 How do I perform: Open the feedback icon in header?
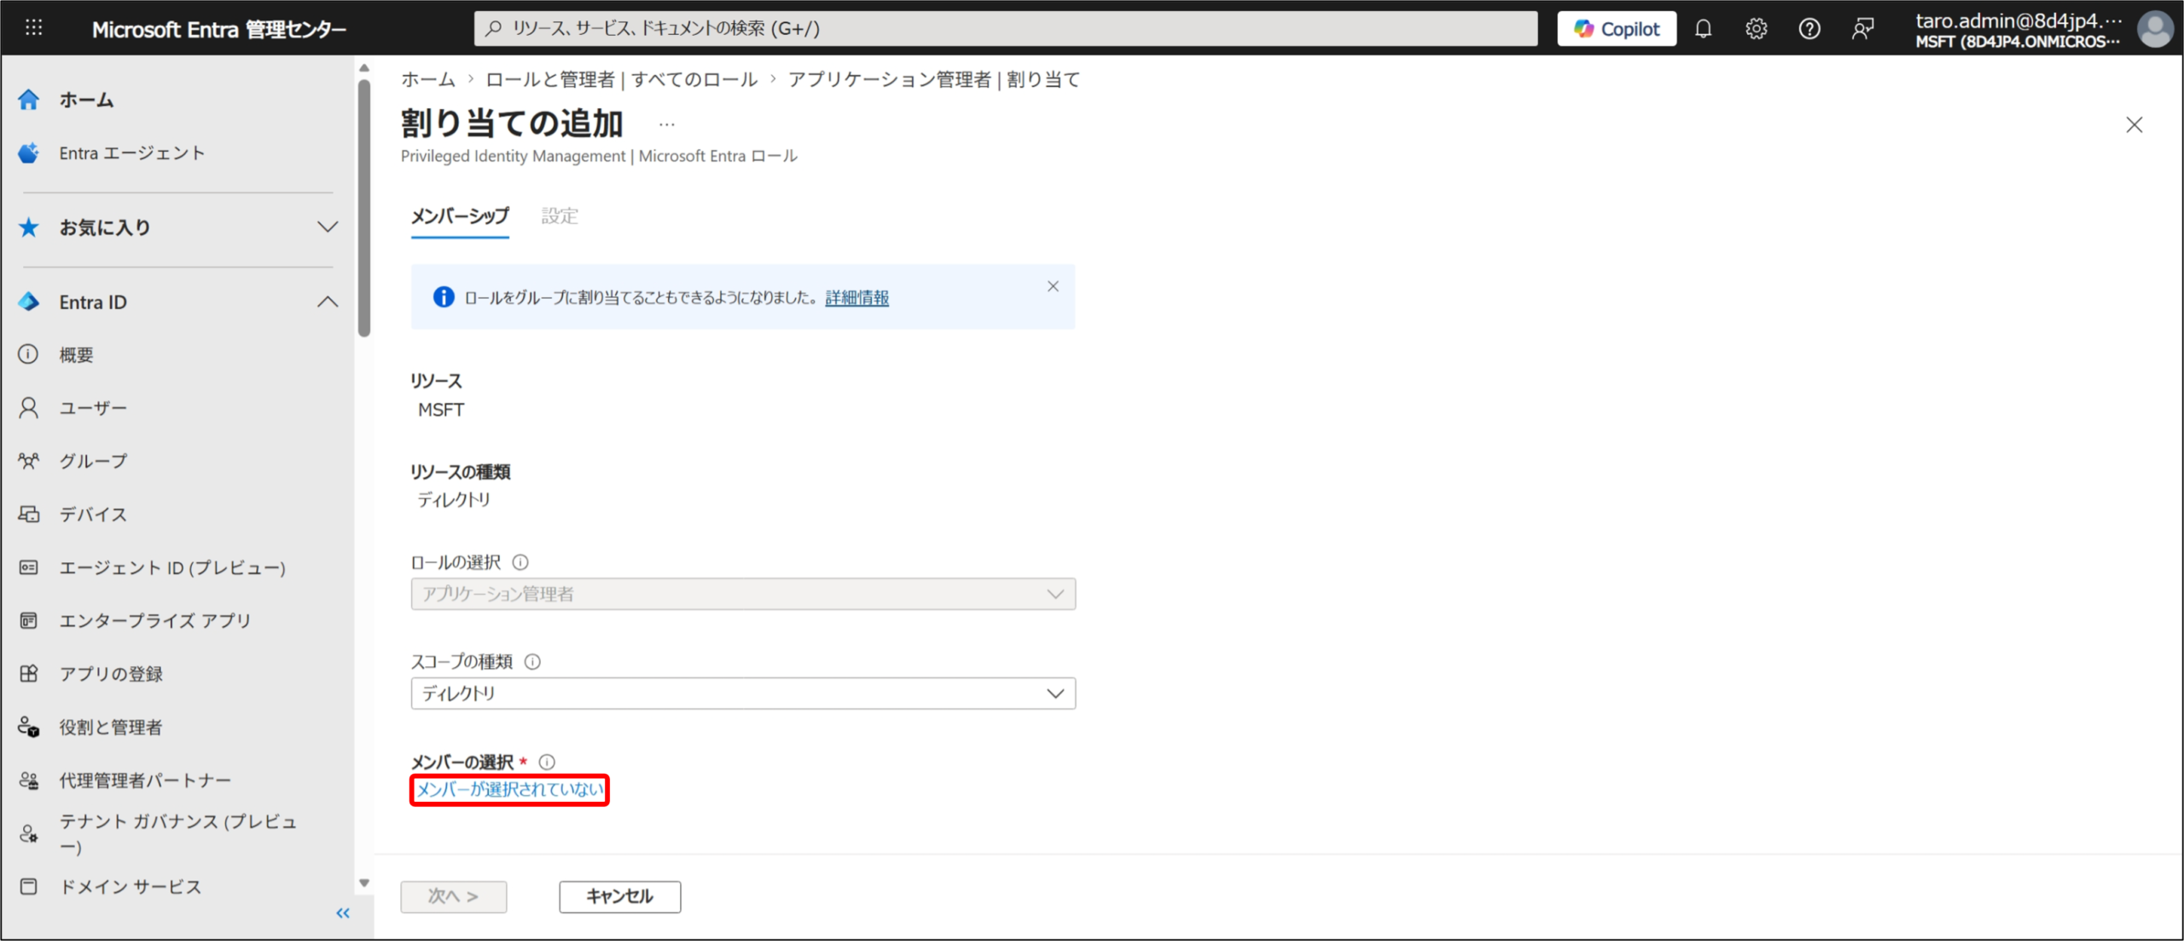coord(1862,29)
